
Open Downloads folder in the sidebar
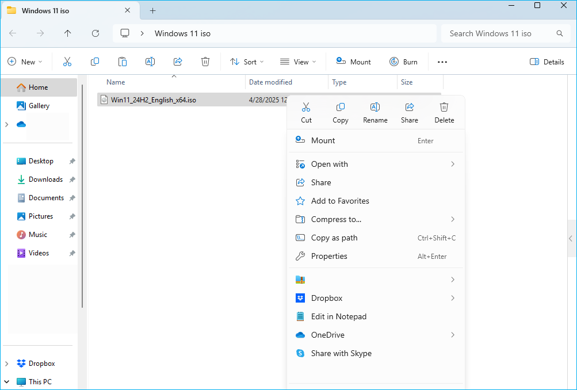tap(45, 179)
